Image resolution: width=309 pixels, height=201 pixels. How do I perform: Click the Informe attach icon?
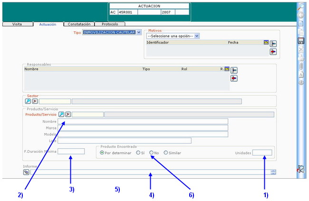pos(26,172)
